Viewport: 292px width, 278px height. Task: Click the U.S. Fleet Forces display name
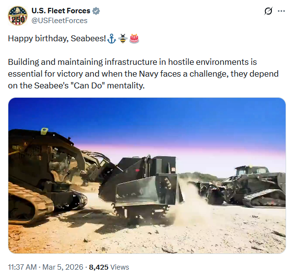coord(61,11)
